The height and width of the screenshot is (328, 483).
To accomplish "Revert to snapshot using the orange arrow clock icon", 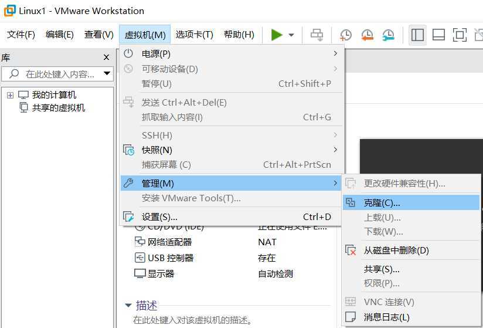I will (x=367, y=35).
